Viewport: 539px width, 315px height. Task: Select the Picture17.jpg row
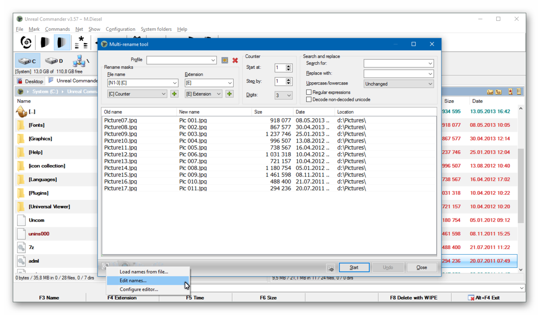[x=269, y=188]
